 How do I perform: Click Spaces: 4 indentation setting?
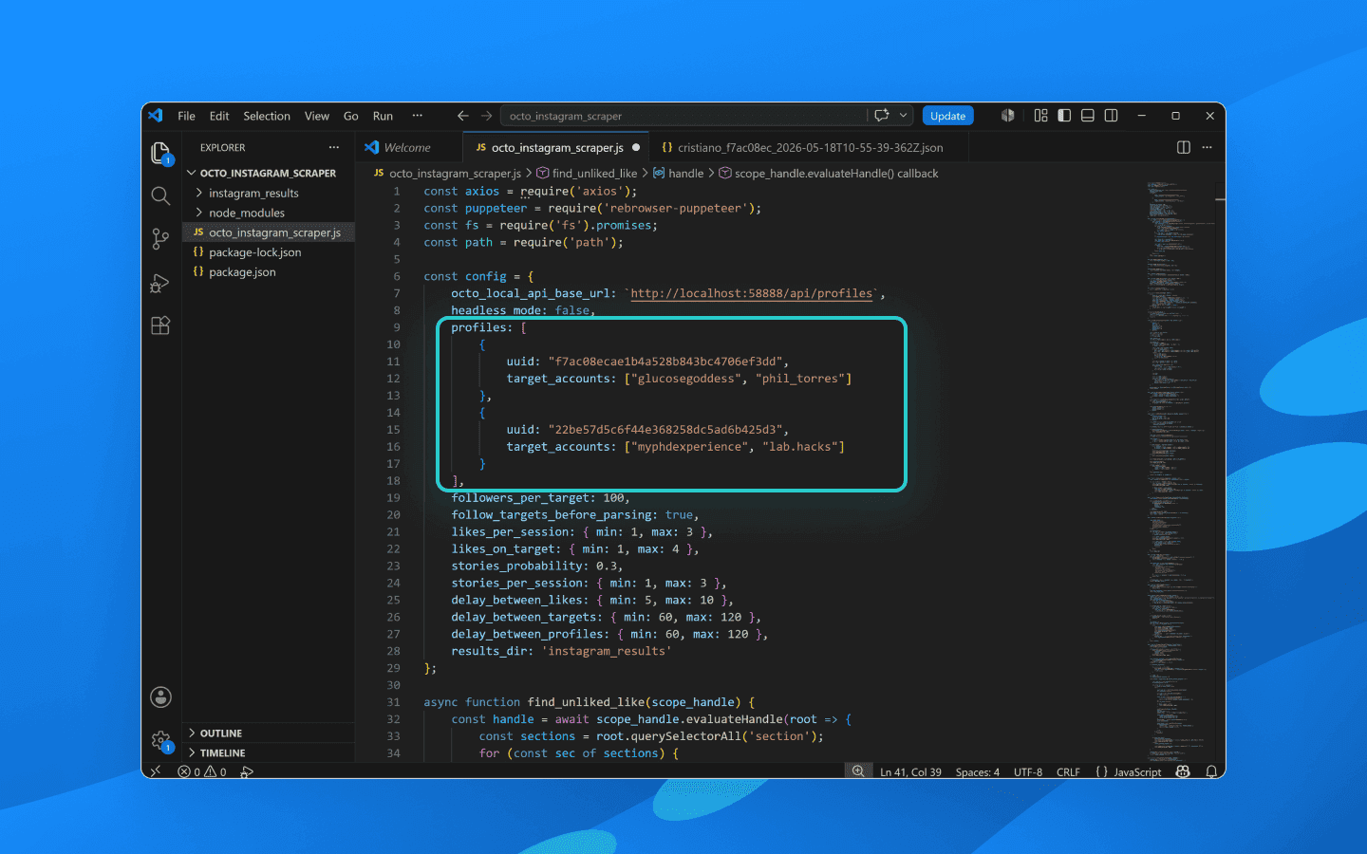(x=977, y=772)
